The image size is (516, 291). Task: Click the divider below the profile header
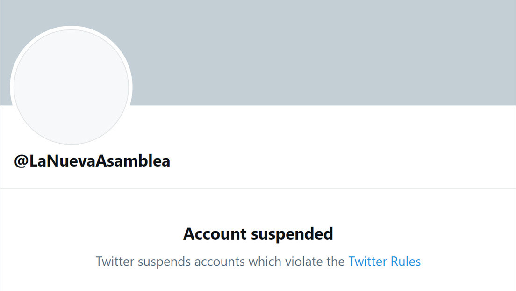(x=258, y=188)
